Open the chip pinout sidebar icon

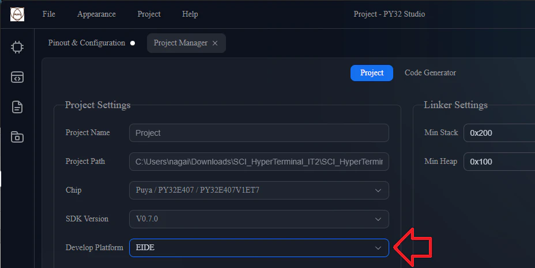click(x=17, y=47)
